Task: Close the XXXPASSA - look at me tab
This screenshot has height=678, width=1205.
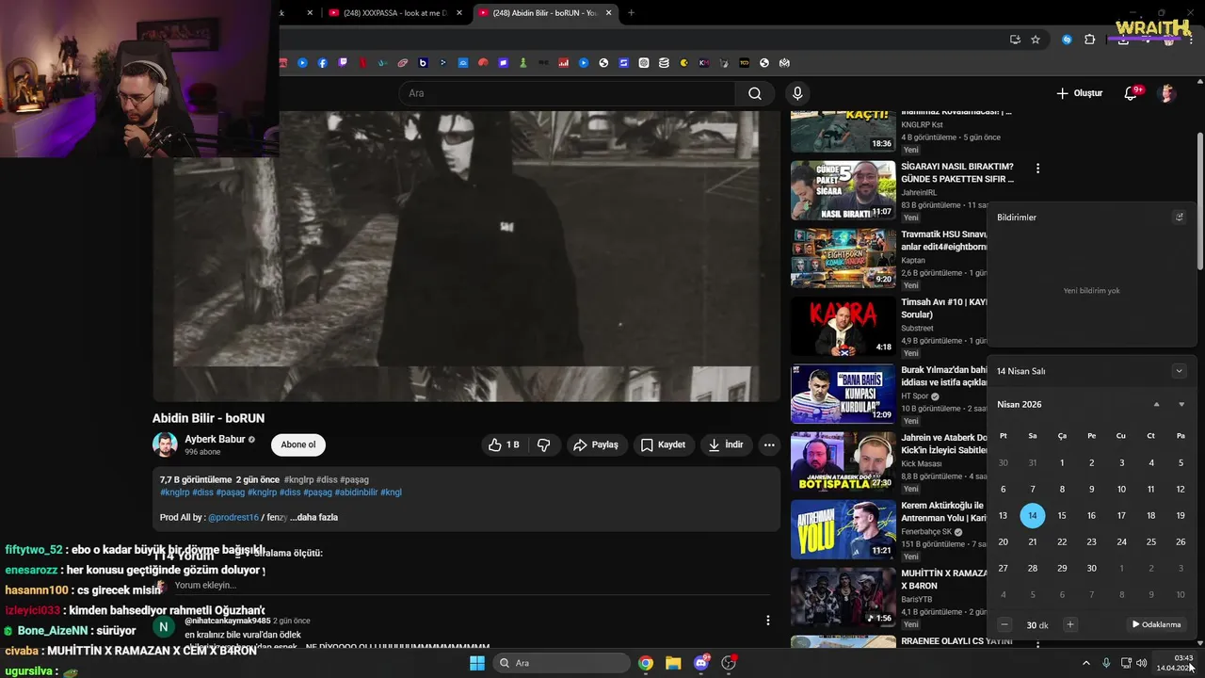Action: [x=459, y=13]
